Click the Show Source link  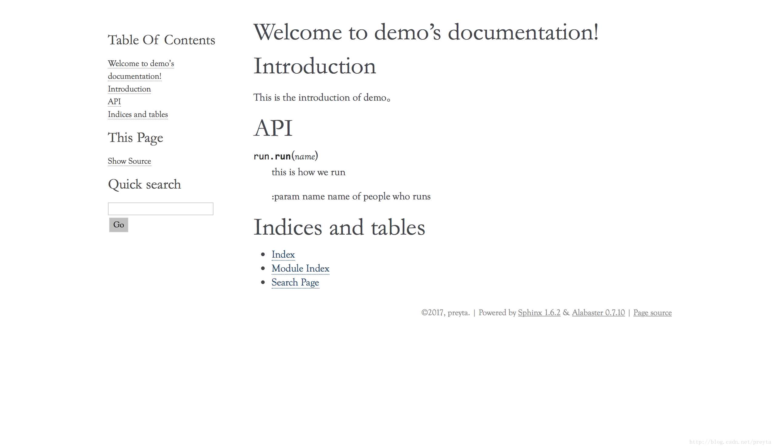(129, 161)
